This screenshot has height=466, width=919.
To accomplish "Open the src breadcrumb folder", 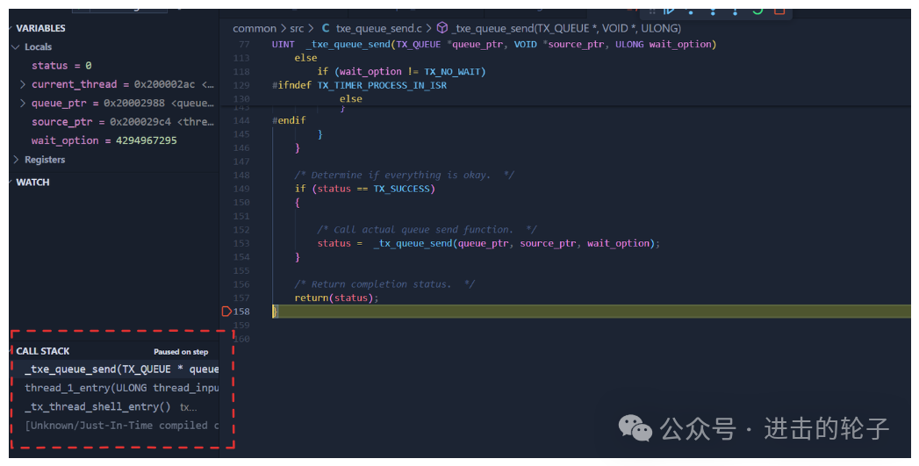I will (x=297, y=28).
